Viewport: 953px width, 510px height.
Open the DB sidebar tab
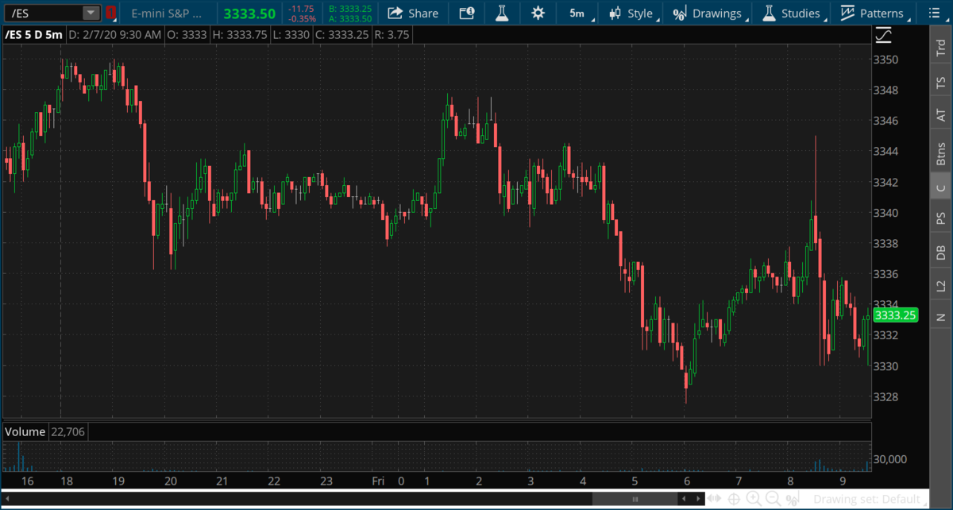click(941, 252)
